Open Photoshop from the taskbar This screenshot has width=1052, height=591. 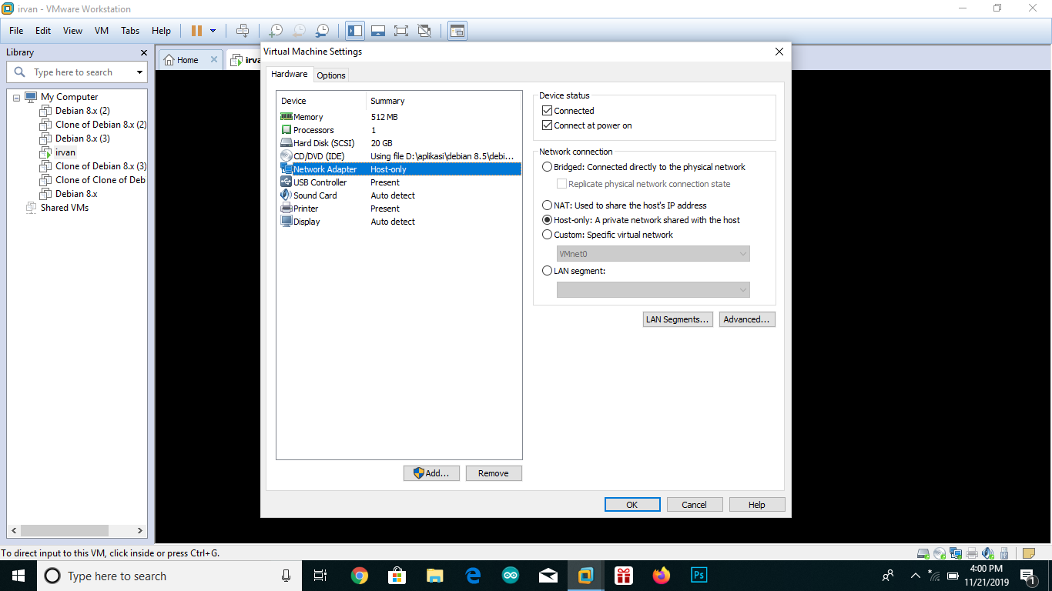(699, 576)
